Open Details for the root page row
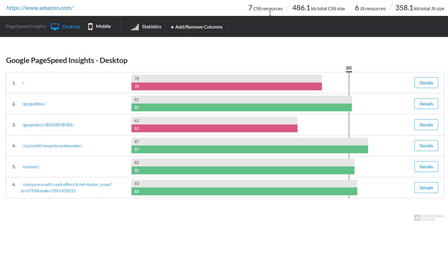 (x=426, y=83)
